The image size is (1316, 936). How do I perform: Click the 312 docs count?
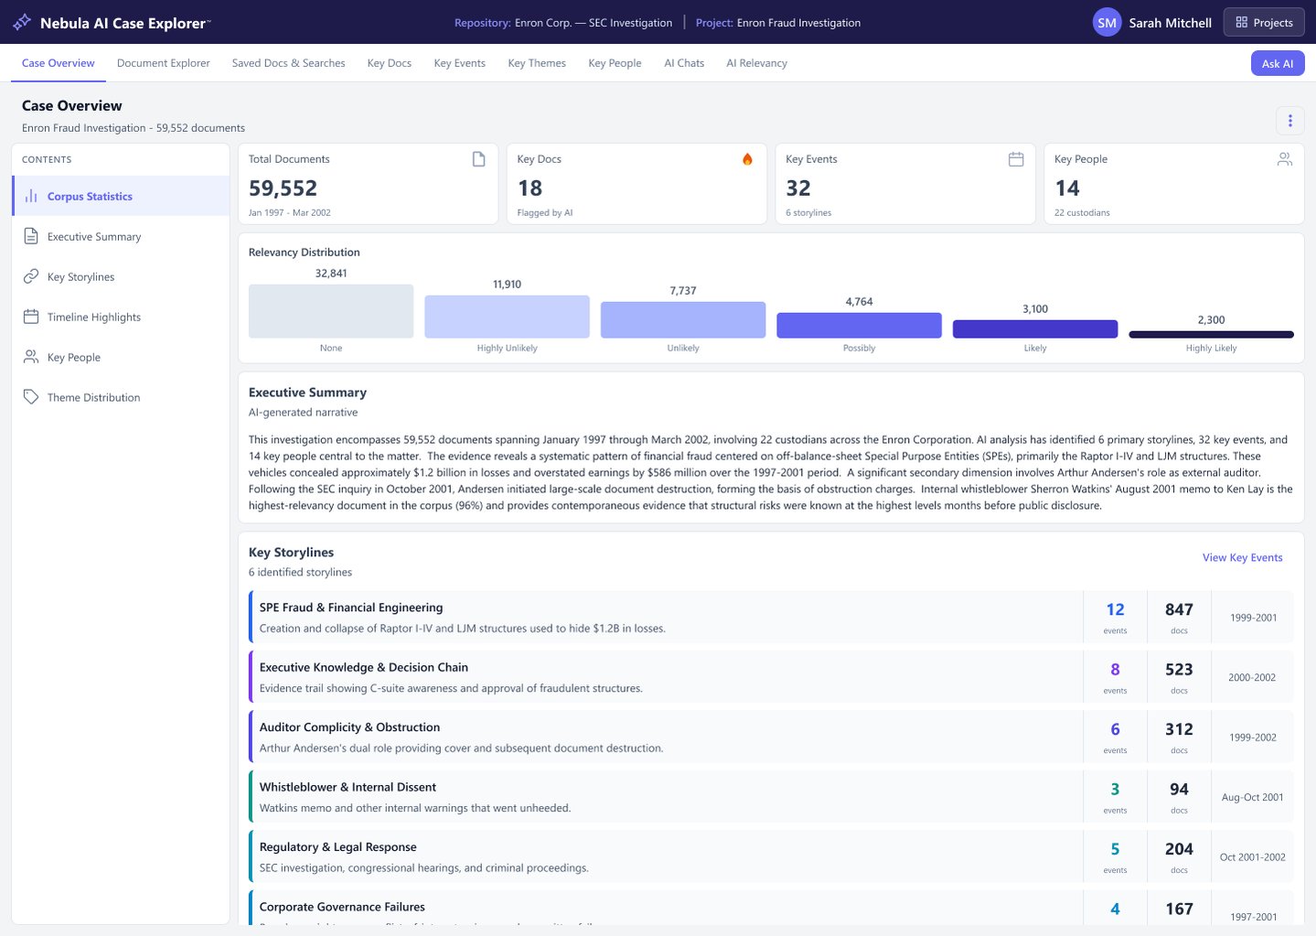1179,729
